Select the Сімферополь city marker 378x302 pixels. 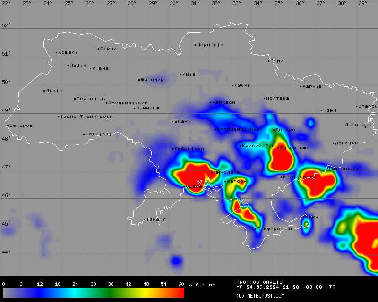[256, 229]
